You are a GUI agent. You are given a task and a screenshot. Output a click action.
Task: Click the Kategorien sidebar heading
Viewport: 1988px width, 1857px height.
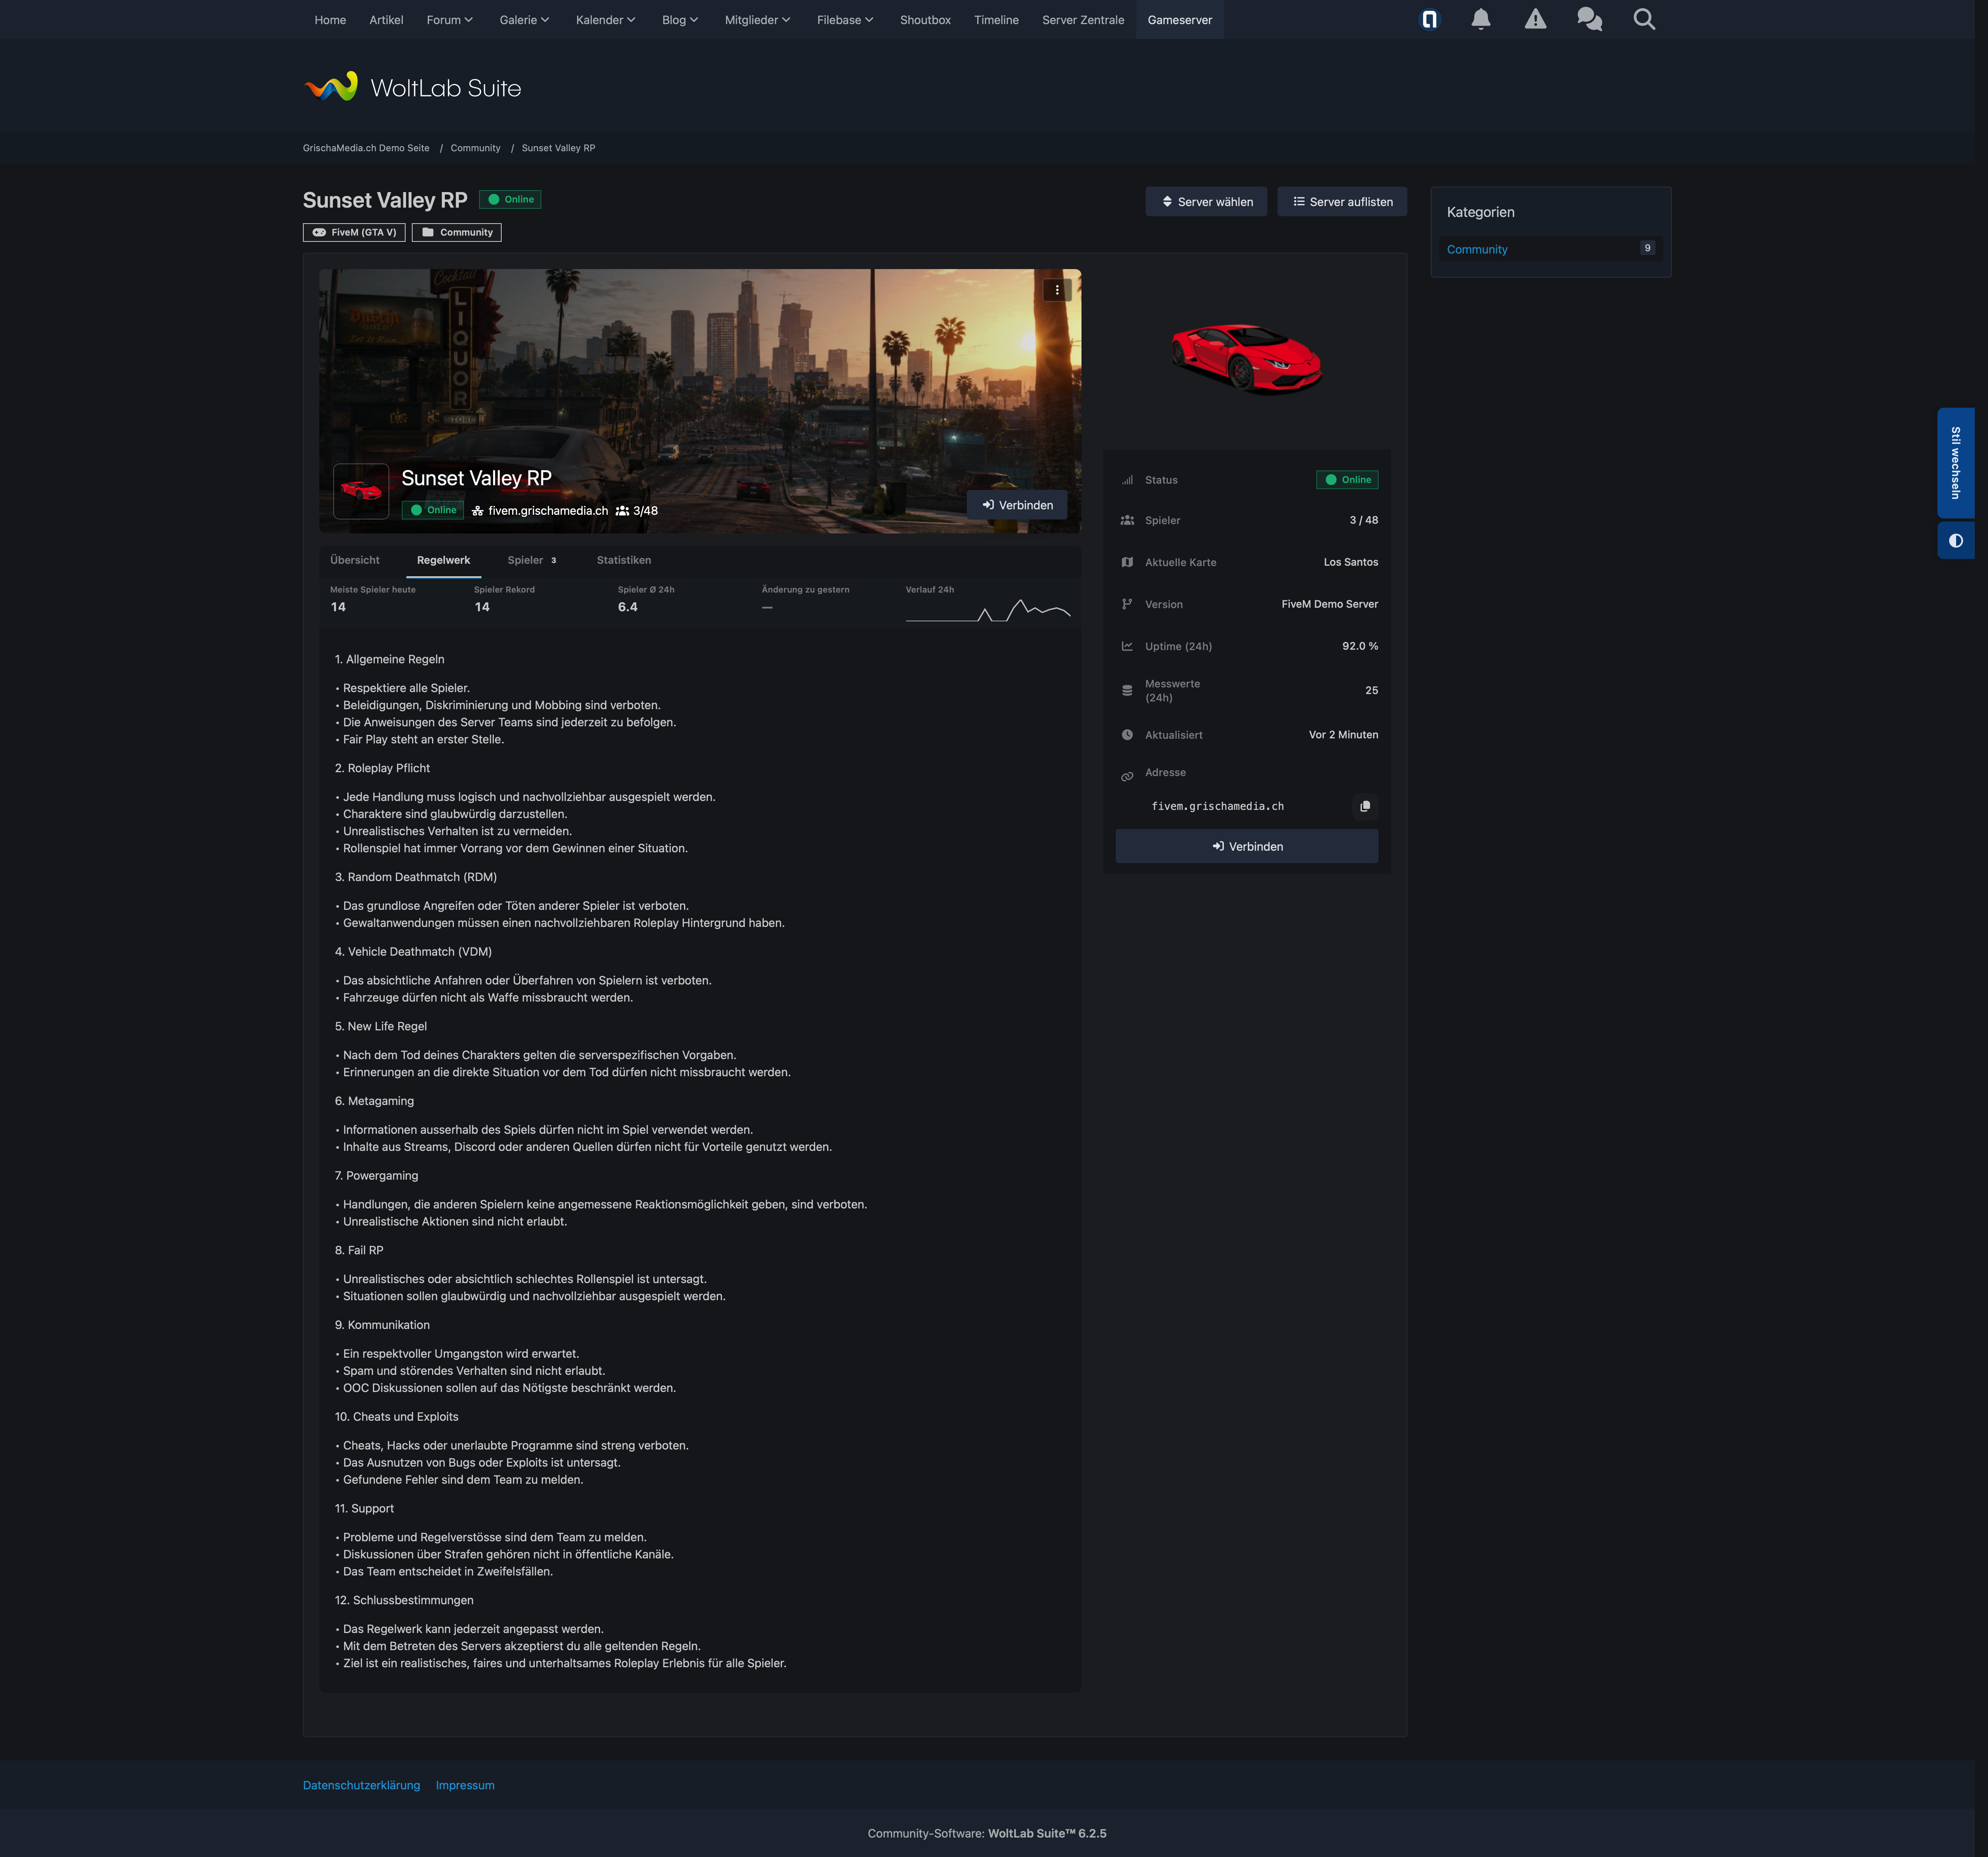point(1480,212)
